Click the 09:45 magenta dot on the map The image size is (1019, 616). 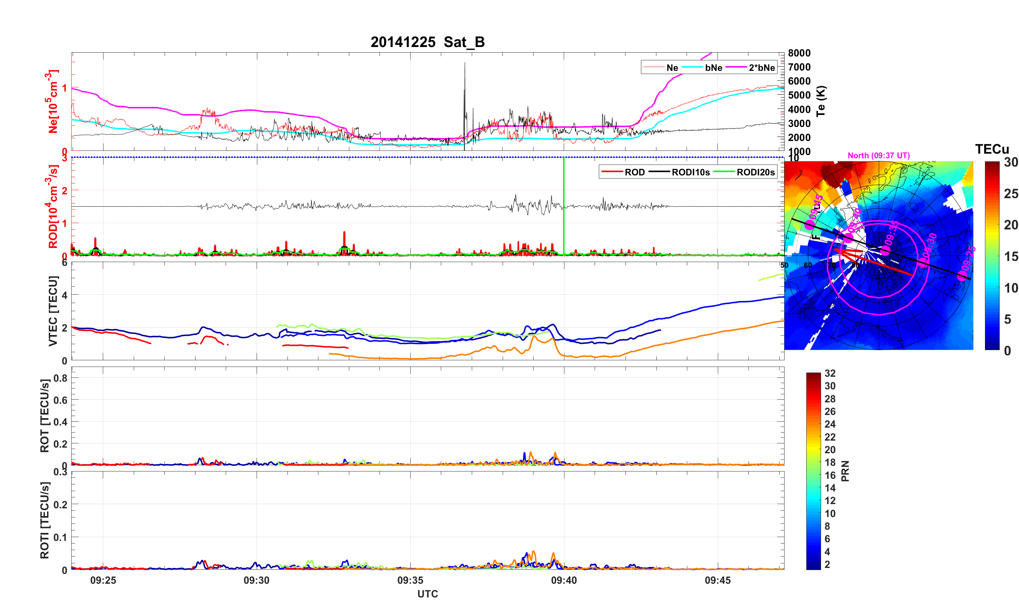pyautogui.click(x=810, y=225)
